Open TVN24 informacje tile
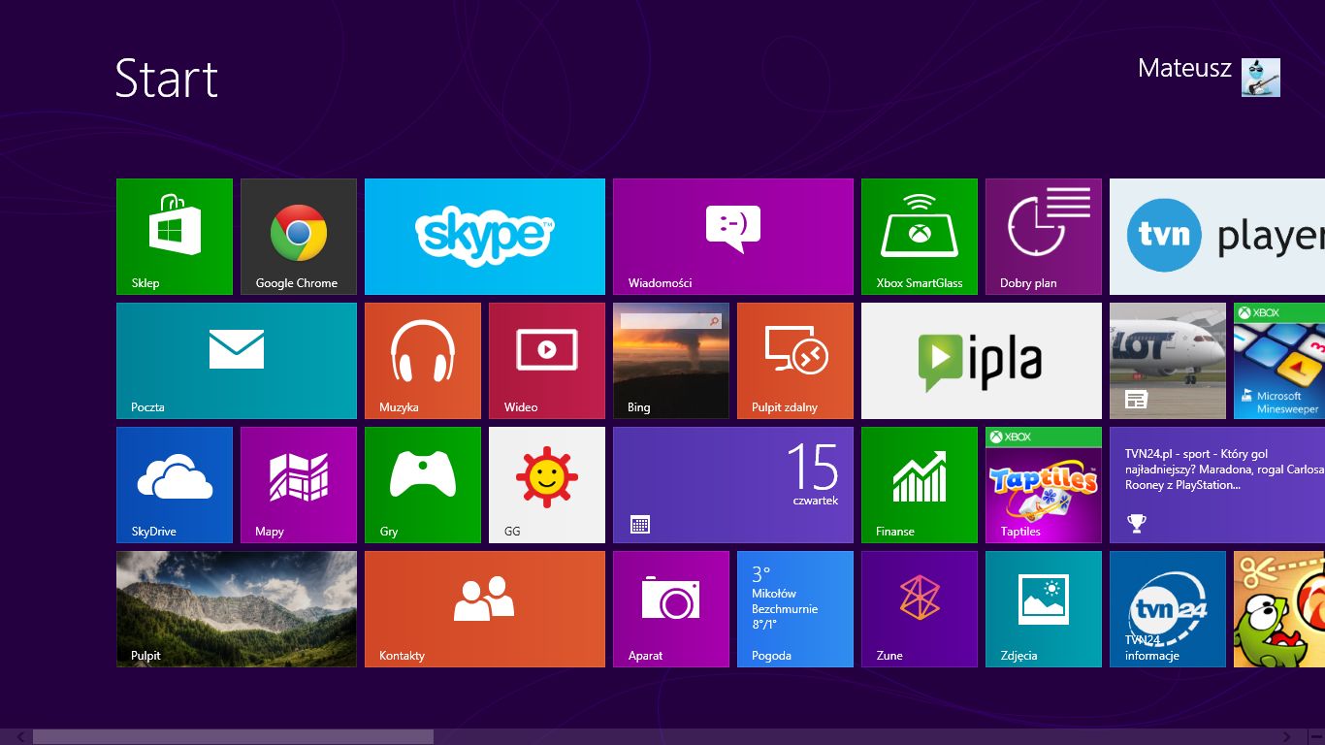Screen dimensions: 1325x745 [1168, 609]
